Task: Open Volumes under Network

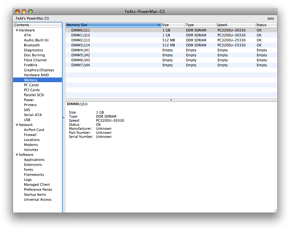Action: coord(31,150)
